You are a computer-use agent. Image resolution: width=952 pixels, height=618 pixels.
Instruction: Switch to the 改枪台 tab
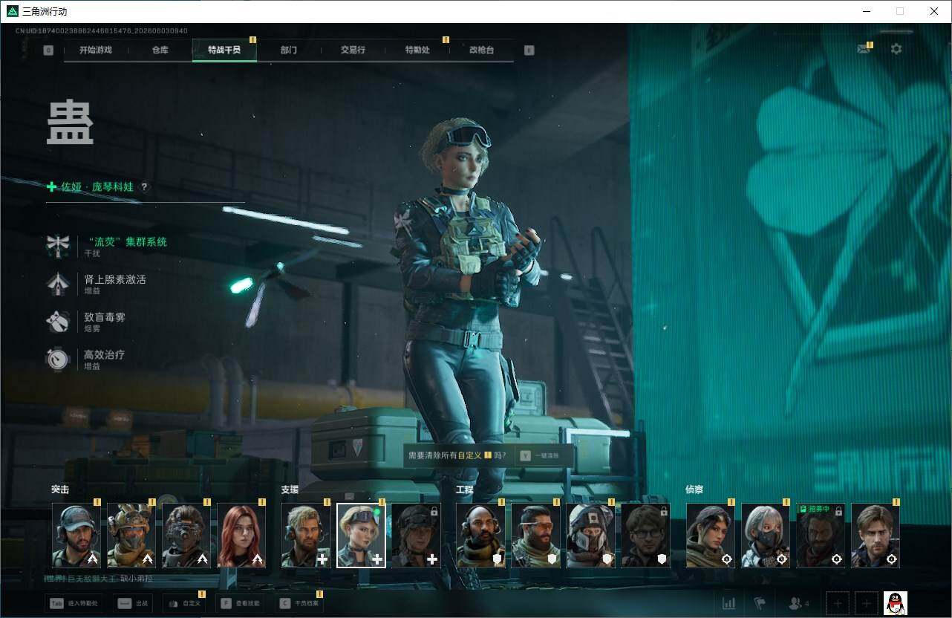(481, 50)
